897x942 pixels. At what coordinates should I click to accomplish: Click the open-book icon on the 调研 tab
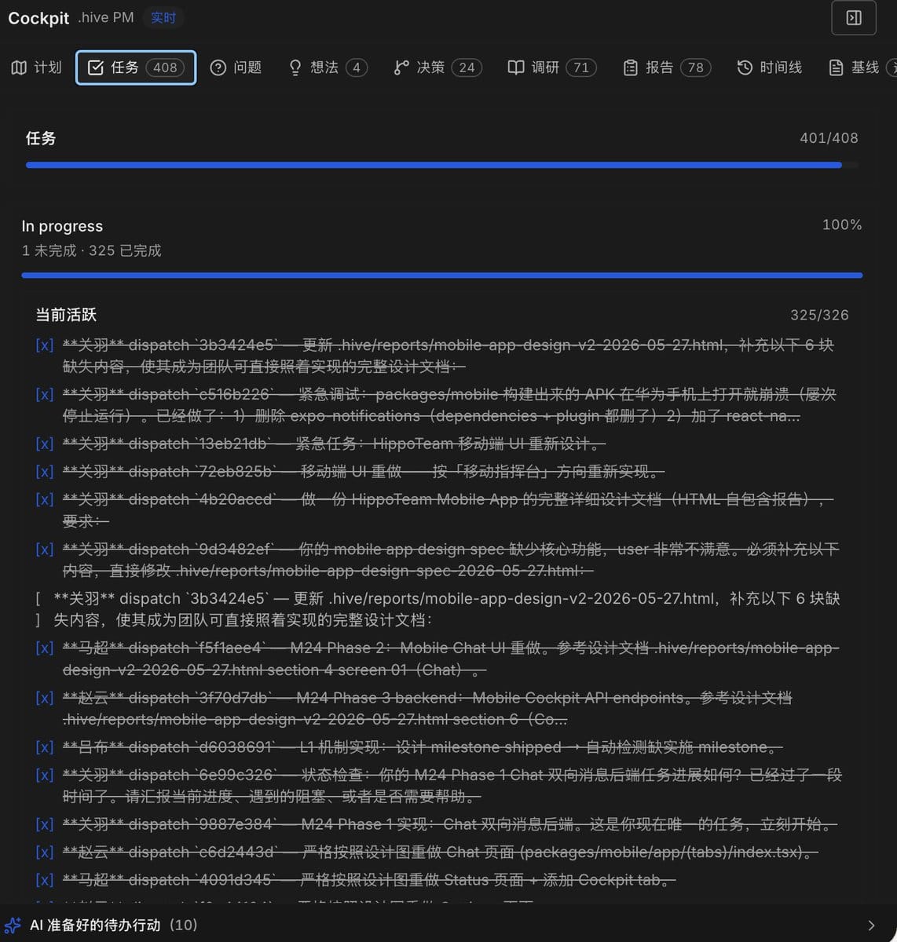(516, 68)
